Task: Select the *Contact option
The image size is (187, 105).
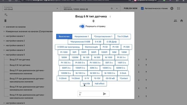Action: pyautogui.click(x=124, y=78)
